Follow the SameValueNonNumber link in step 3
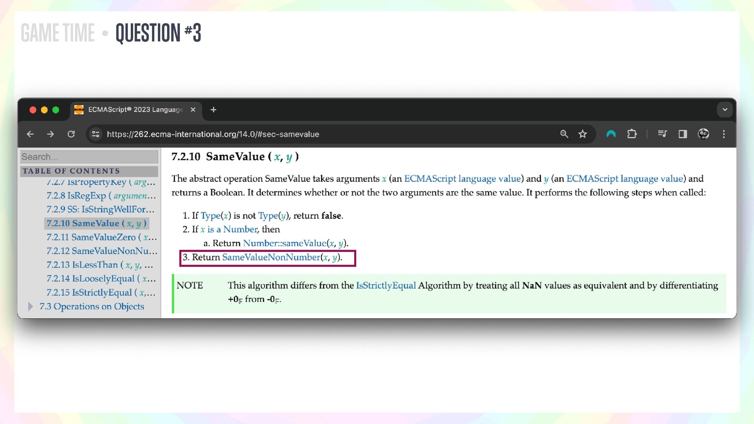The height and width of the screenshot is (424, 754). pyautogui.click(x=271, y=258)
